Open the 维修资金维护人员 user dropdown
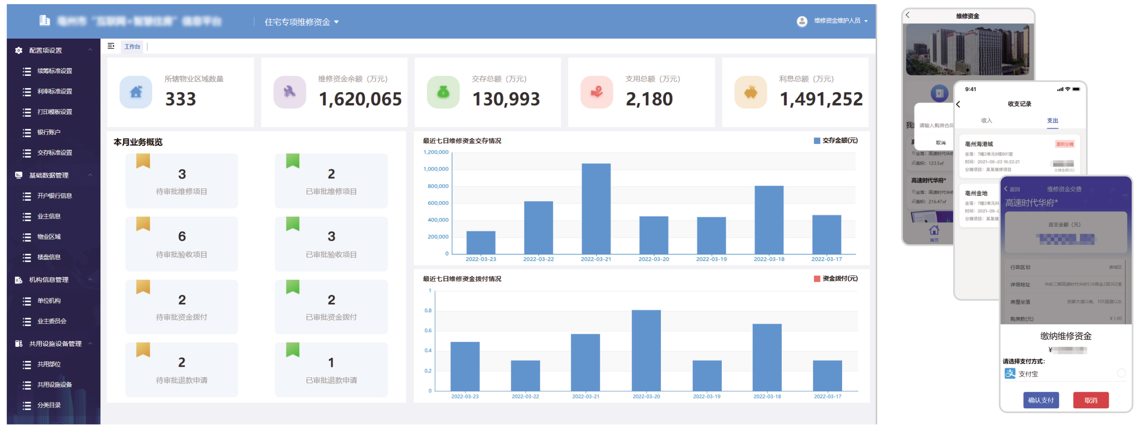Image resolution: width=1142 pixels, height=434 pixels. pyautogui.click(x=840, y=21)
